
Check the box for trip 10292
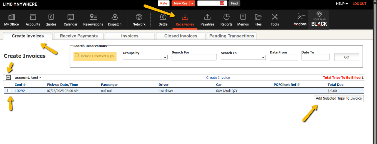coord(9,91)
